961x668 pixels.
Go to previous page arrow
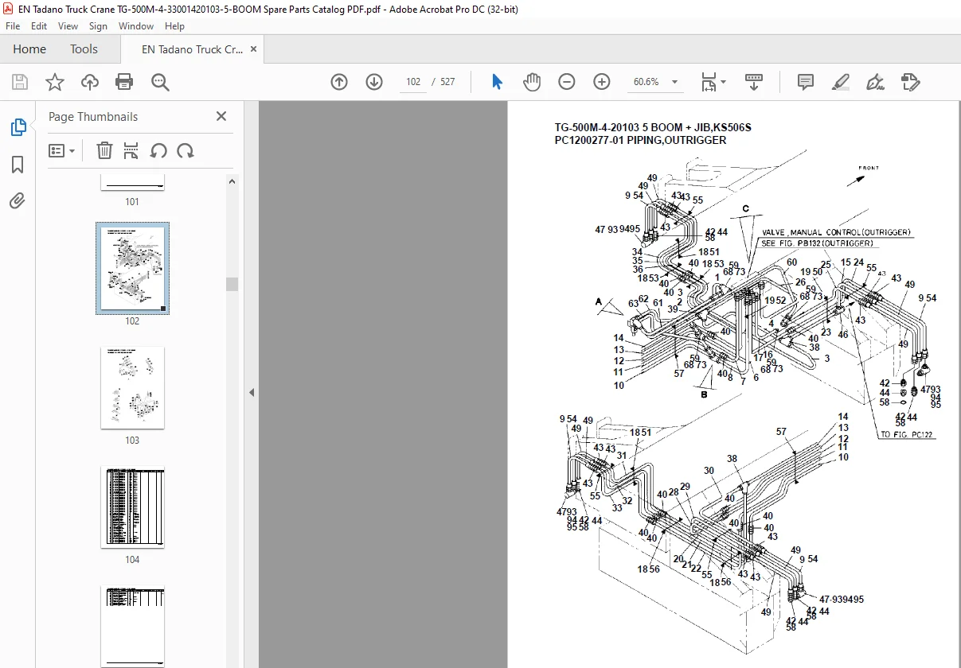339,82
